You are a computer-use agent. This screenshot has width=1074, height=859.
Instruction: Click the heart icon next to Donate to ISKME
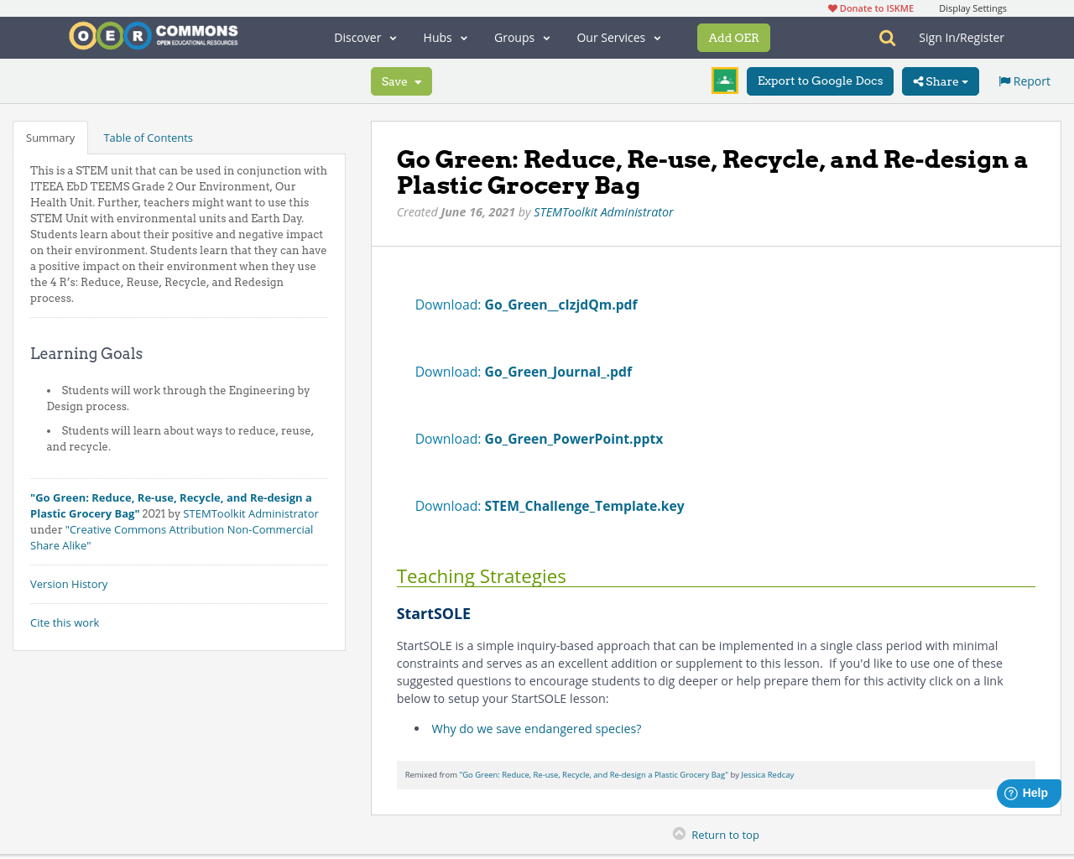click(x=832, y=7)
